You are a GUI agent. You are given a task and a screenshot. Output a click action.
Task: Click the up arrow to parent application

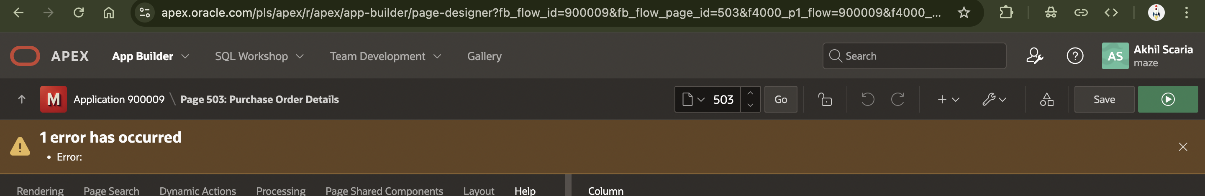point(21,99)
